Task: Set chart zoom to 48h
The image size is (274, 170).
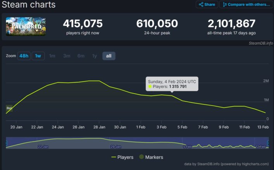Action: (24, 56)
